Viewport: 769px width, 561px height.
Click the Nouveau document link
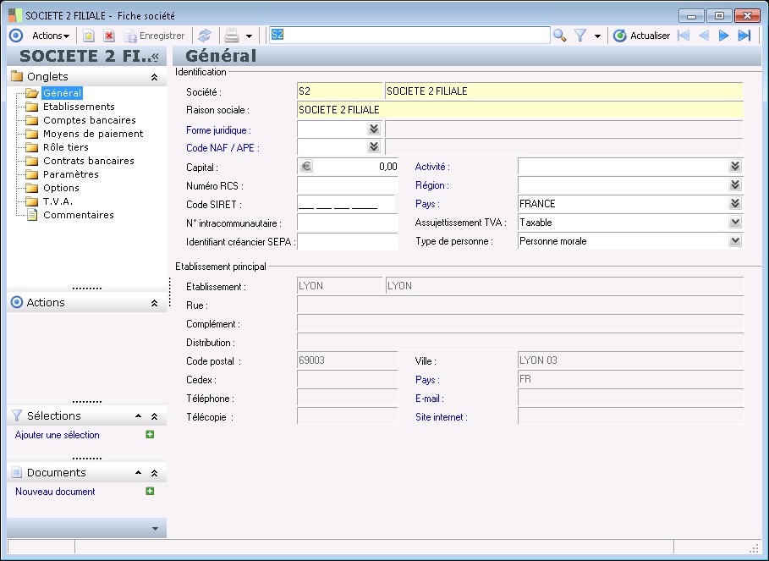click(55, 492)
